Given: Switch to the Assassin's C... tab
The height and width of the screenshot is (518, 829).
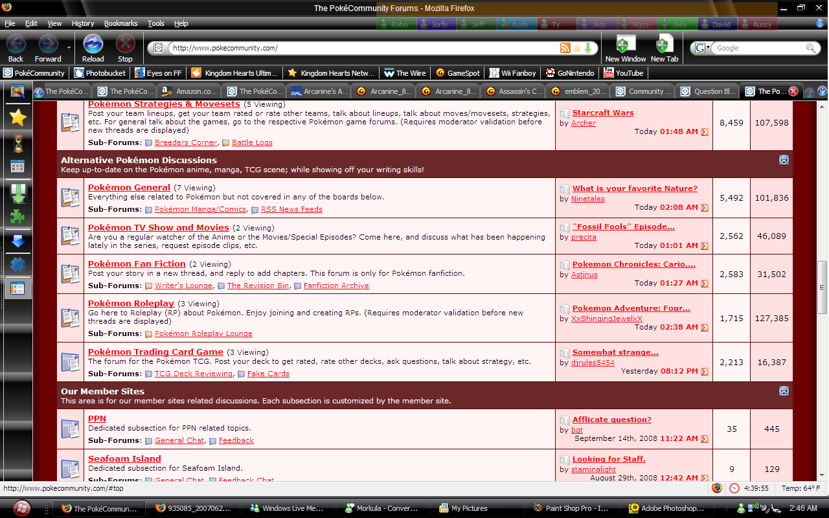Looking at the screenshot, I should coord(514,91).
